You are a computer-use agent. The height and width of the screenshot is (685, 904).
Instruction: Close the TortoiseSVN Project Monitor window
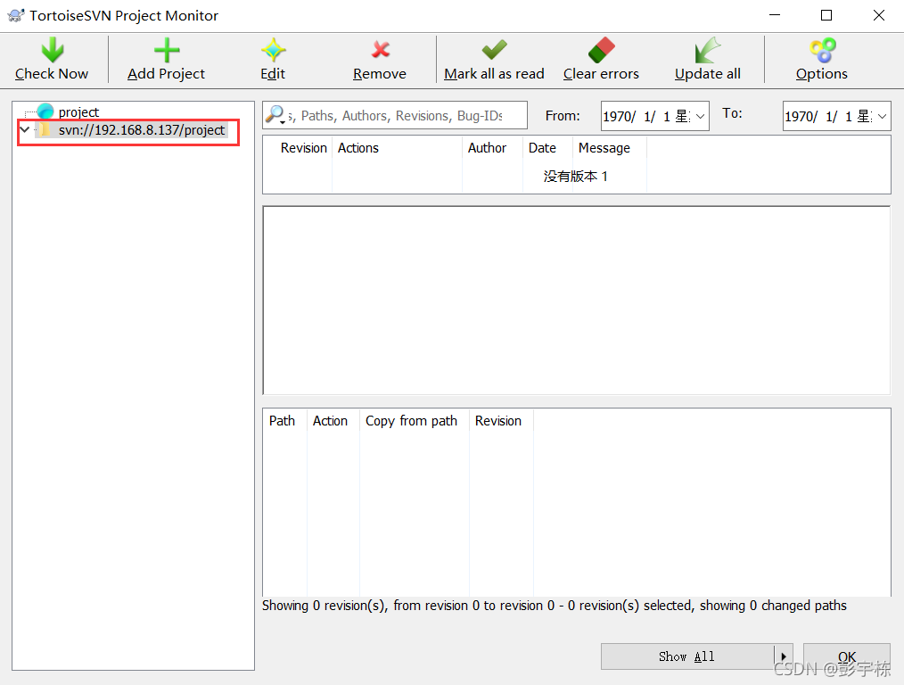(x=879, y=15)
